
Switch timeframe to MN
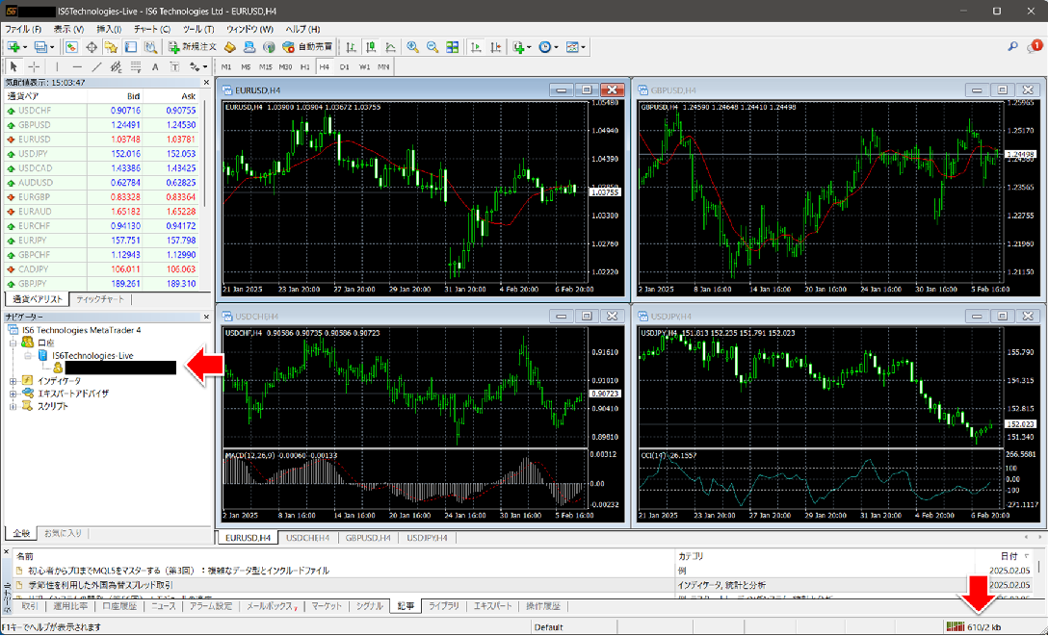pyautogui.click(x=383, y=66)
